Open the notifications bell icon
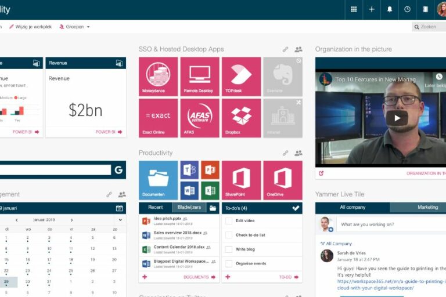The image size is (446, 297). pyautogui.click(x=390, y=9)
